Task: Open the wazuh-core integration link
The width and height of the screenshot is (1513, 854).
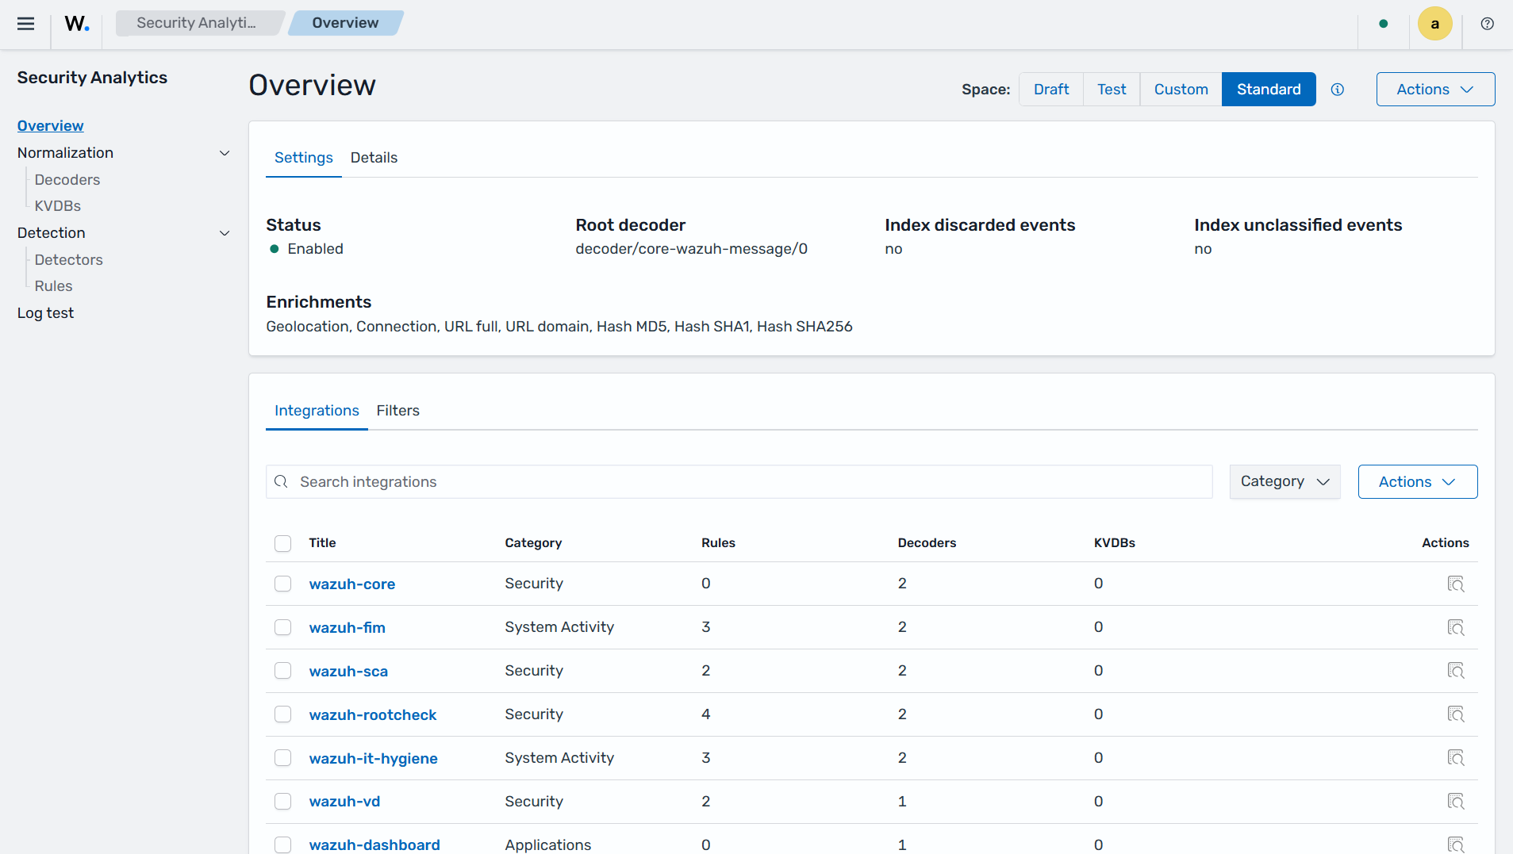Action: (x=352, y=584)
